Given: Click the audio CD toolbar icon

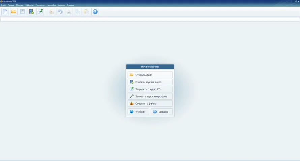Looking at the screenshot, I should point(40,12).
